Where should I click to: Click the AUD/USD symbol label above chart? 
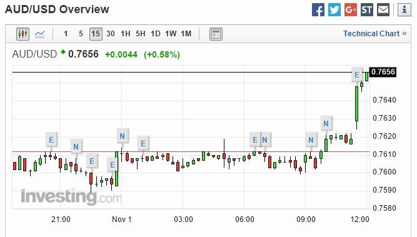coord(34,54)
